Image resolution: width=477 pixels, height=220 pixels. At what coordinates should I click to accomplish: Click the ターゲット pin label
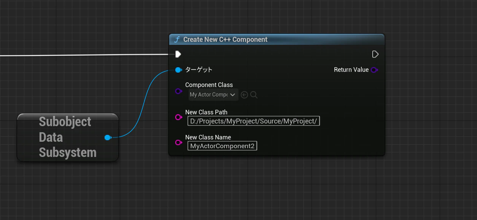point(199,70)
